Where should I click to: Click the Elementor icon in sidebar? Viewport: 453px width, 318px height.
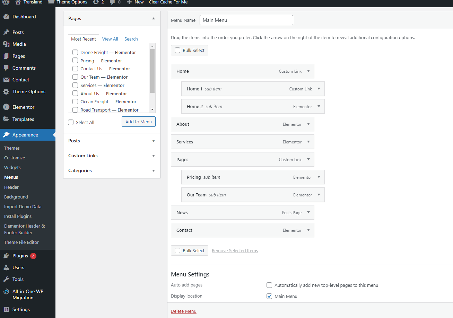[6, 107]
